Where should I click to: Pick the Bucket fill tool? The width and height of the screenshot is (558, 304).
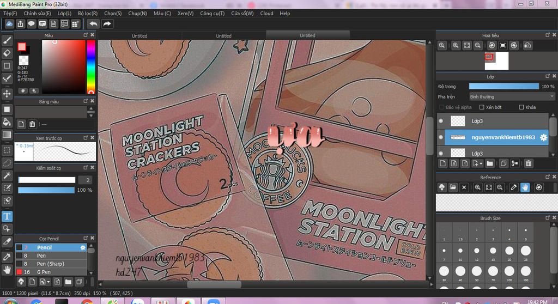[x=7, y=121]
